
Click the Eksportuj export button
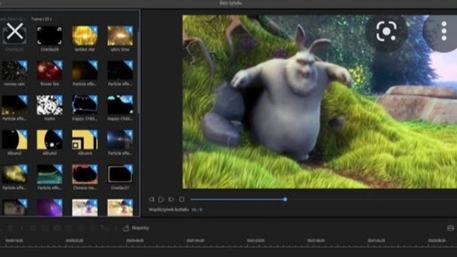point(136,228)
